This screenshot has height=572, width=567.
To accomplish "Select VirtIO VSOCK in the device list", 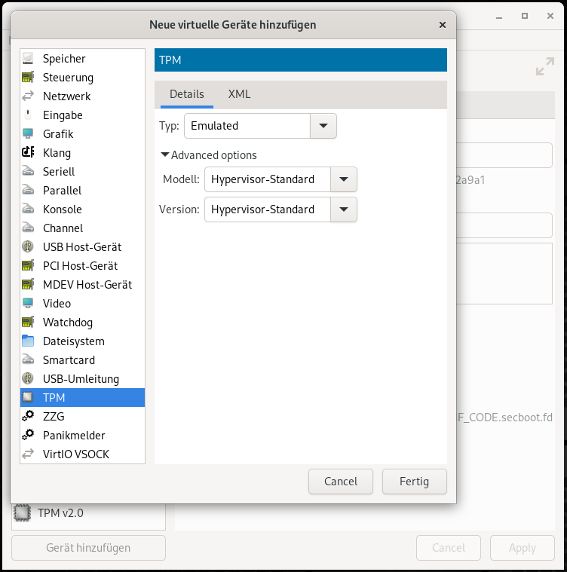I will [82, 454].
